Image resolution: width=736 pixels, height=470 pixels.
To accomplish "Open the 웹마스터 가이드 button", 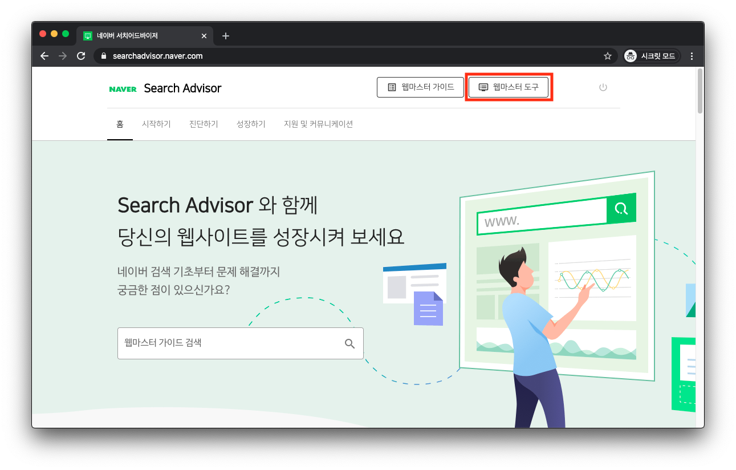I will click(x=420, y=87).
